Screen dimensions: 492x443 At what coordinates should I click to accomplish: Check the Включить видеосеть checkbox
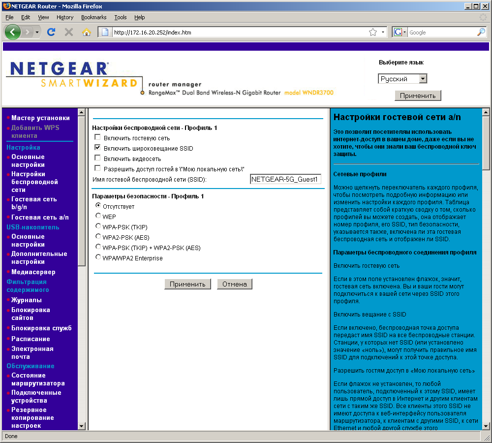[97, 158]
